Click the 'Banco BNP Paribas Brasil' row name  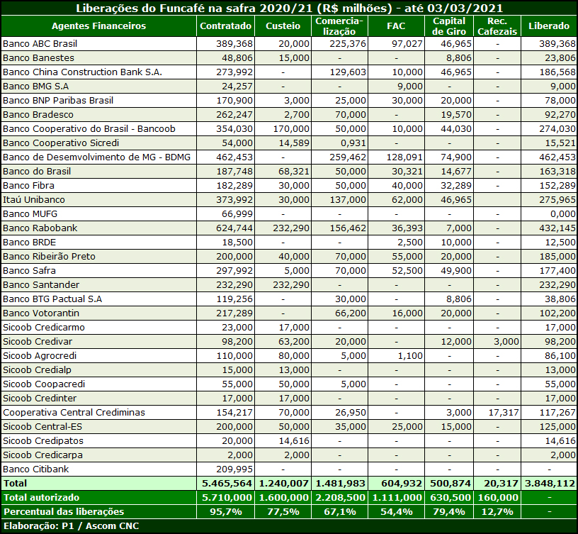[x=58, y=101]
